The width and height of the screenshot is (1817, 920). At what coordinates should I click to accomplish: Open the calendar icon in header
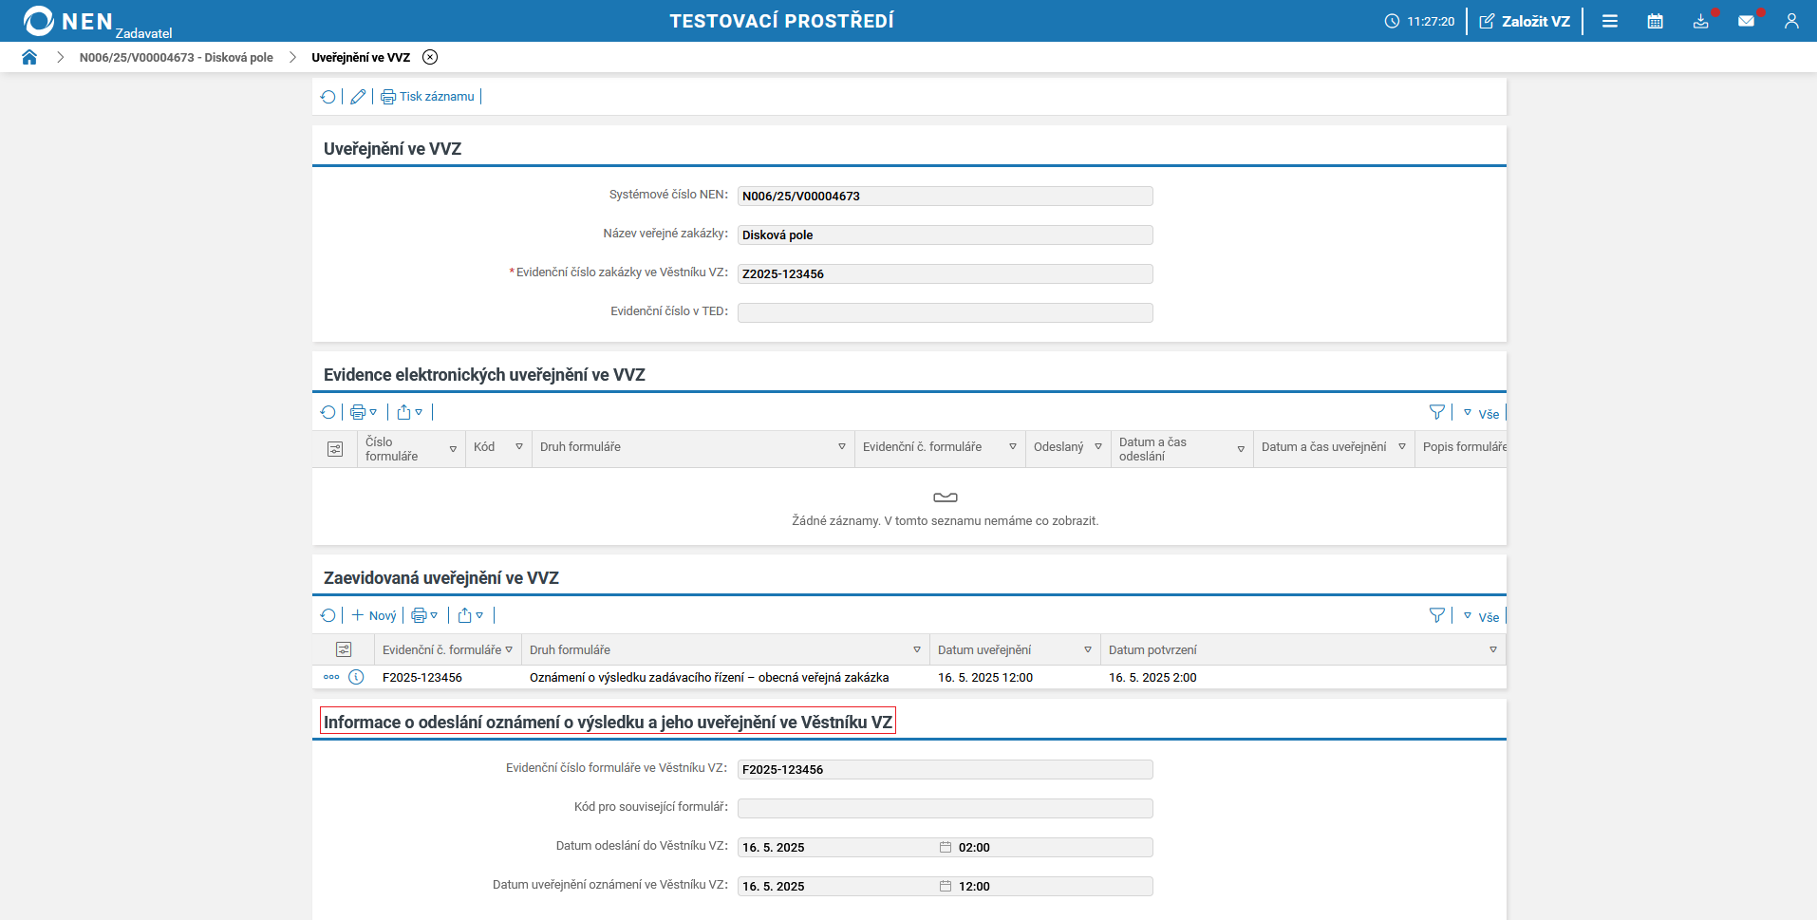1655,21
